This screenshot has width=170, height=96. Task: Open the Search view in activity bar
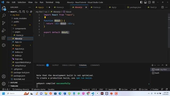pyautogui.click(x=4, y=15)
